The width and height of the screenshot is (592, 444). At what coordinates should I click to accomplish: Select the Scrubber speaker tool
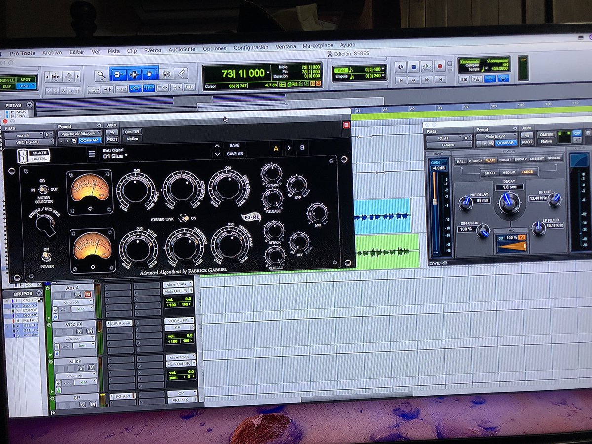coord(166,75)
